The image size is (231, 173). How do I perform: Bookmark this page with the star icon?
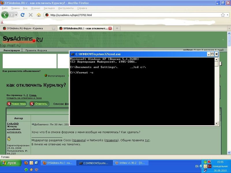pyautogui.click(x=223, y=15)
